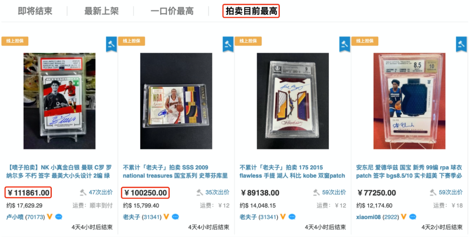470x237 pixels.
Task: Switch to 即将结束 tab
Action: tap(35, 11)
